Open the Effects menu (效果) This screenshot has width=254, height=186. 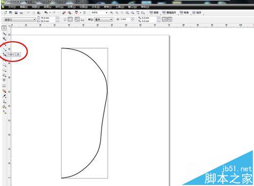(71, 7)
